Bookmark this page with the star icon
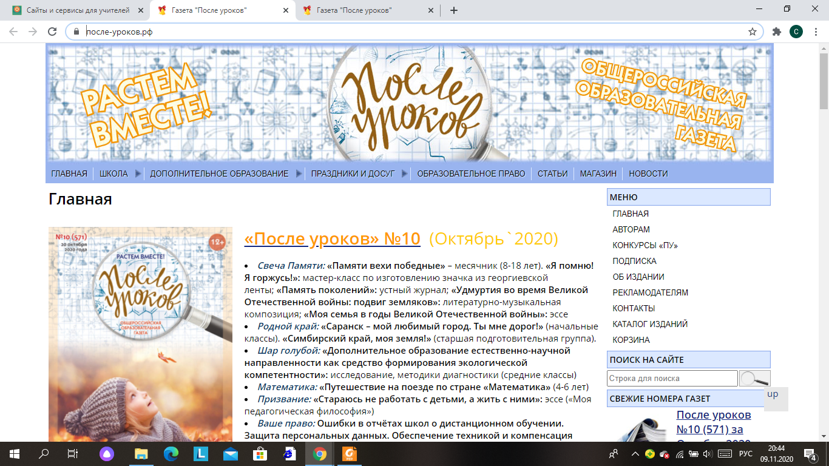This screenshot has width=829, height=466. point(753,32)
